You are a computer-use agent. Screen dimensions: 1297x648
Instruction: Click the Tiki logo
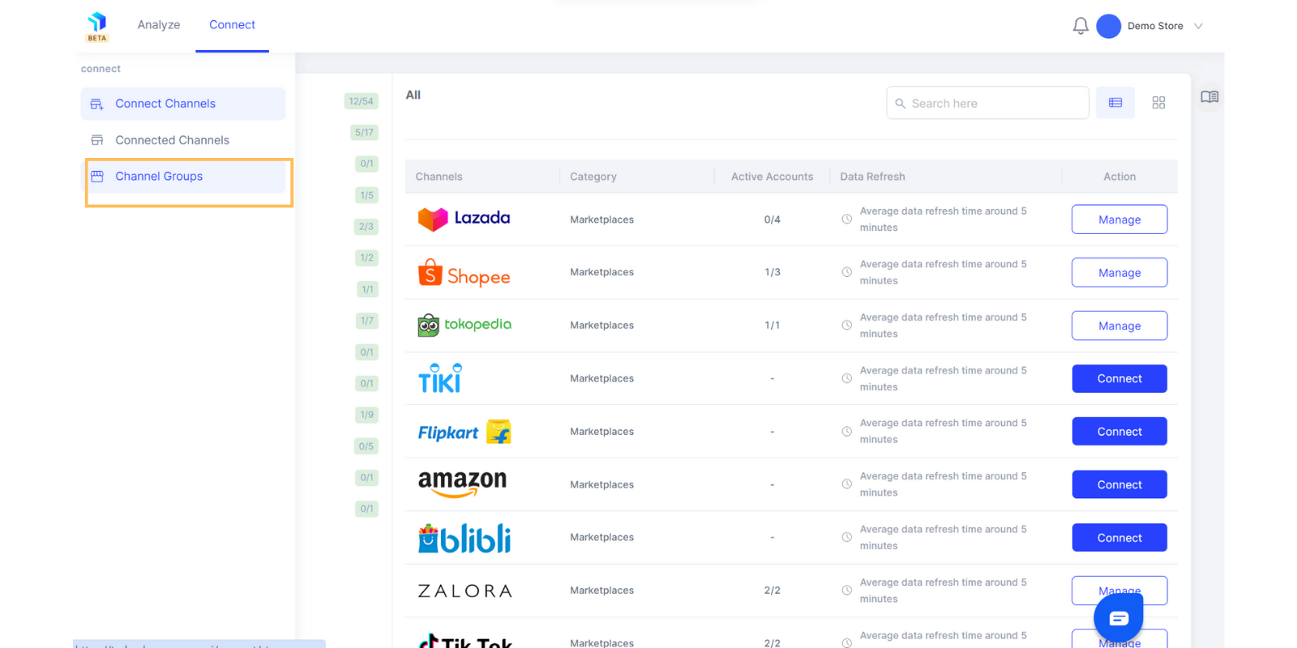pyautogui.click(x=440, y=378)
